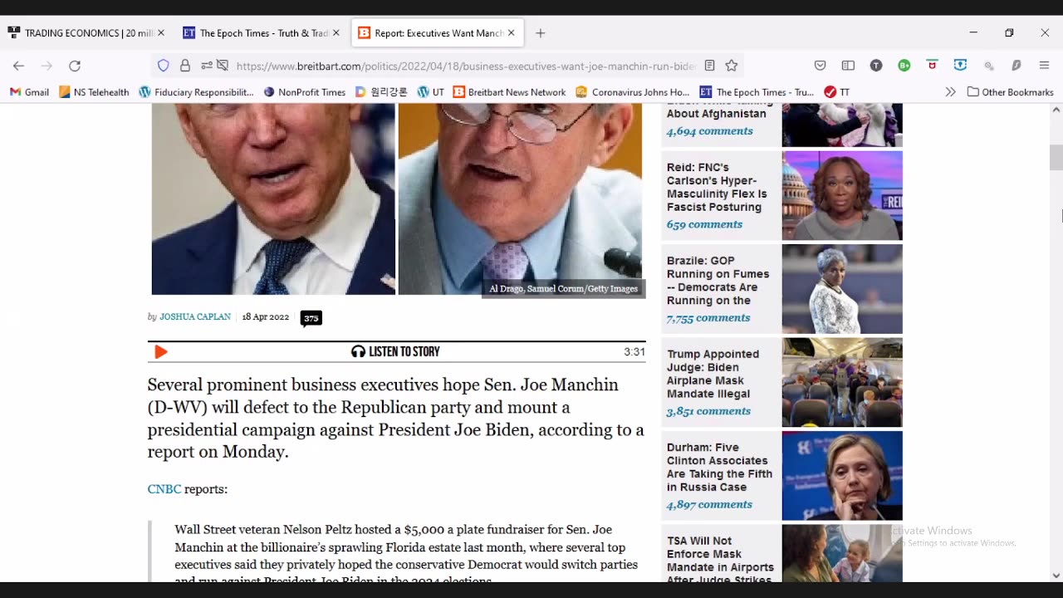Open the Gmail bookmark
This screenshot has width=1063, height=598.
tap(29, 92)
